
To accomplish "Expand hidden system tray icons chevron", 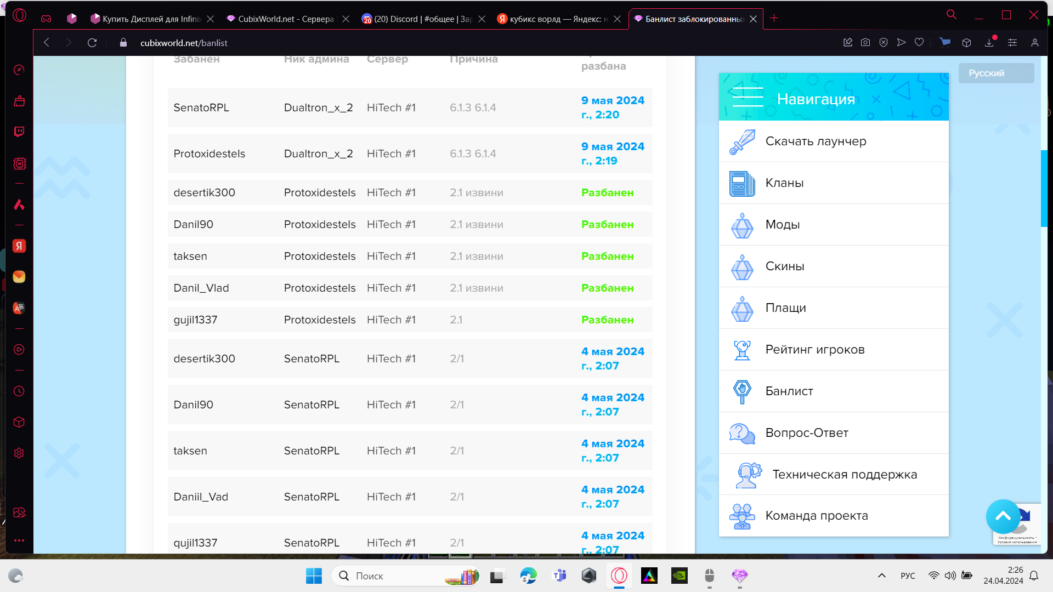I will coord(882,576).
